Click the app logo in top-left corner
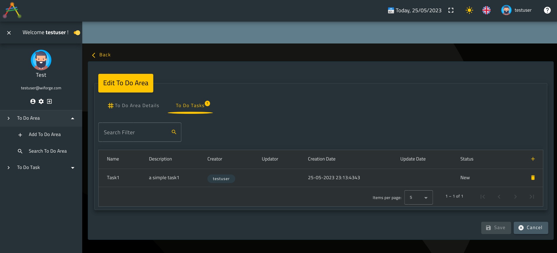The width and height of the screenshot is (557, 253). [x=12, y=10]
